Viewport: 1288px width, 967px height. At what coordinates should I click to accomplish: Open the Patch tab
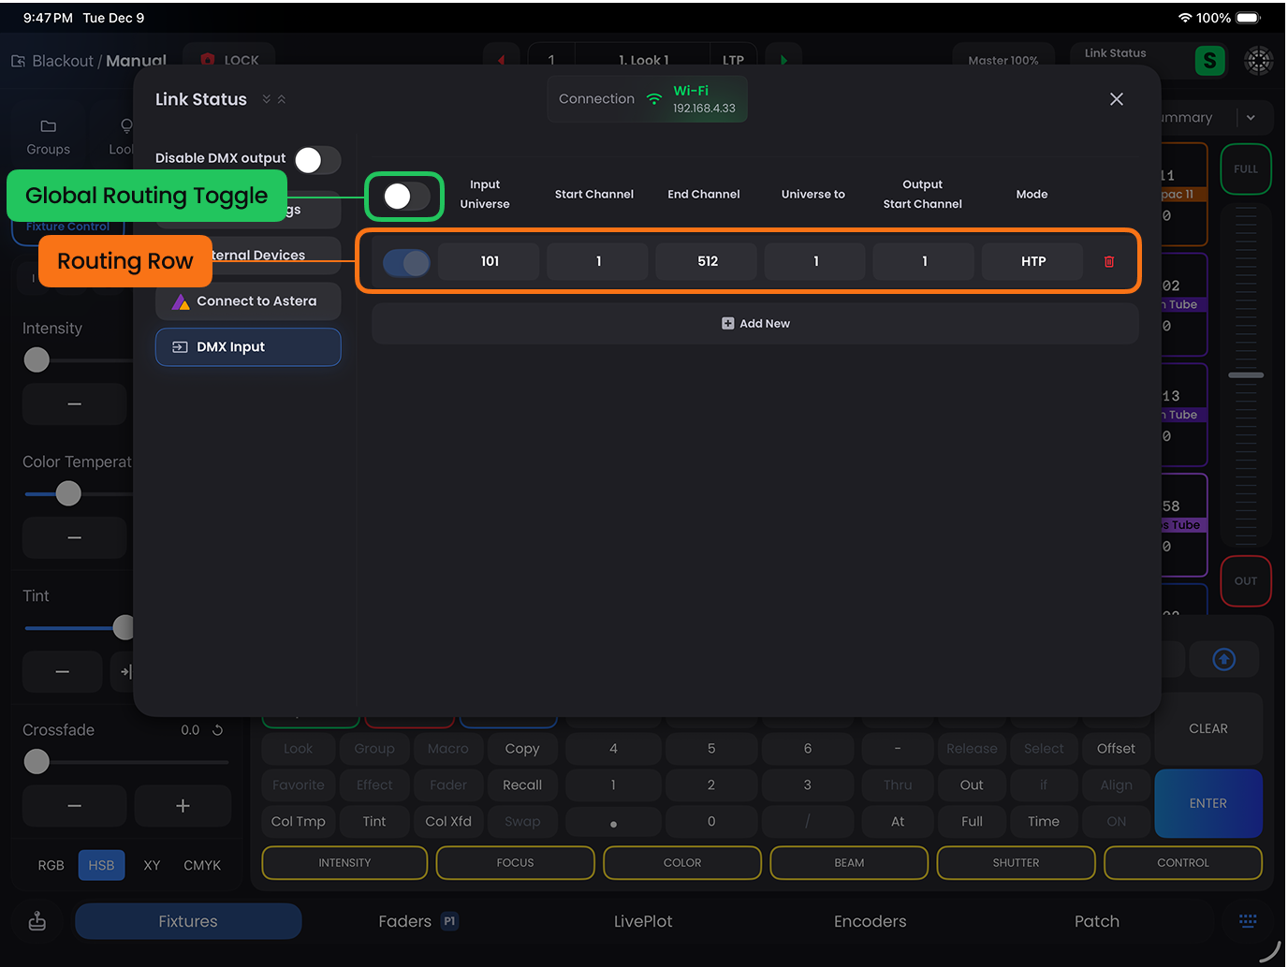tap(1096, 921)
